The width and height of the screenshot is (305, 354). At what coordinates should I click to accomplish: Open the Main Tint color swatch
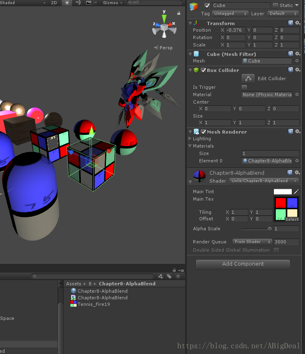(283, 192)
